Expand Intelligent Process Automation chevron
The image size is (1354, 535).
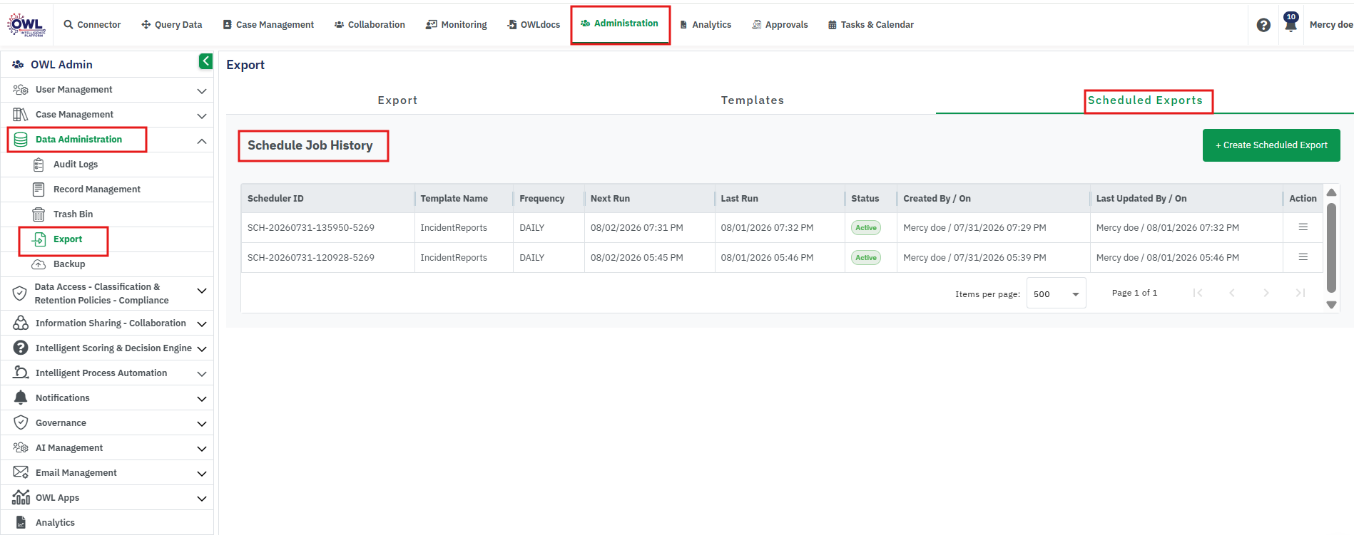tap(202, 374)
